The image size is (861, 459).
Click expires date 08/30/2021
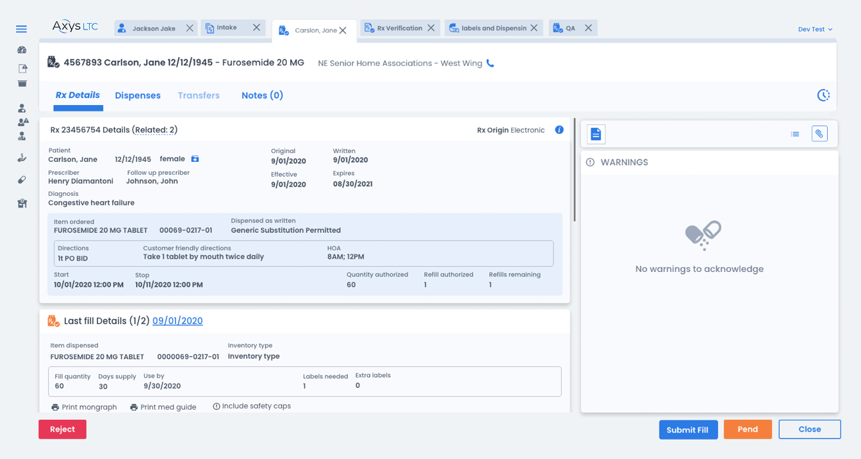(353, 184)
